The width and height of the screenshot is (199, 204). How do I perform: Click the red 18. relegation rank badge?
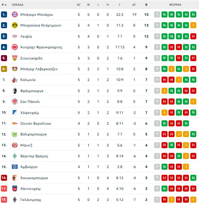pos(4,199)
